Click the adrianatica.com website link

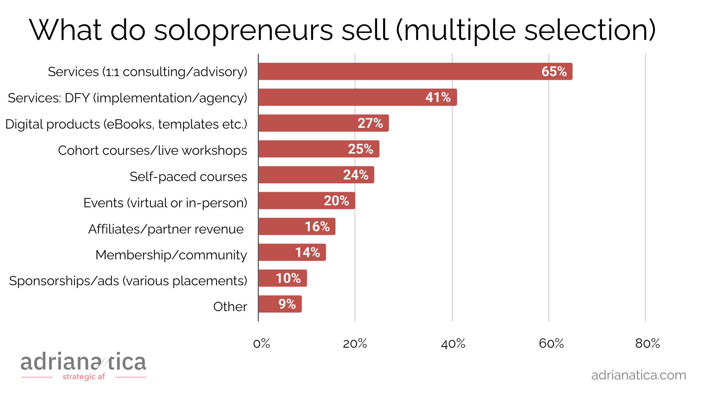(638, 375)
